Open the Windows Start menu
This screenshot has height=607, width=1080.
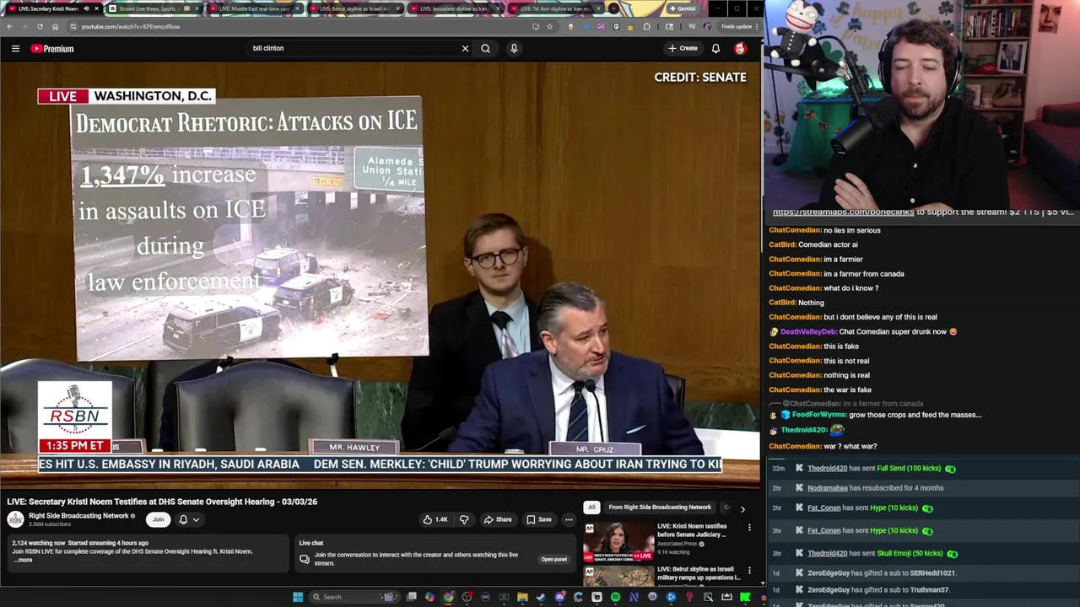pyautogui.click(x=298, y=597)
